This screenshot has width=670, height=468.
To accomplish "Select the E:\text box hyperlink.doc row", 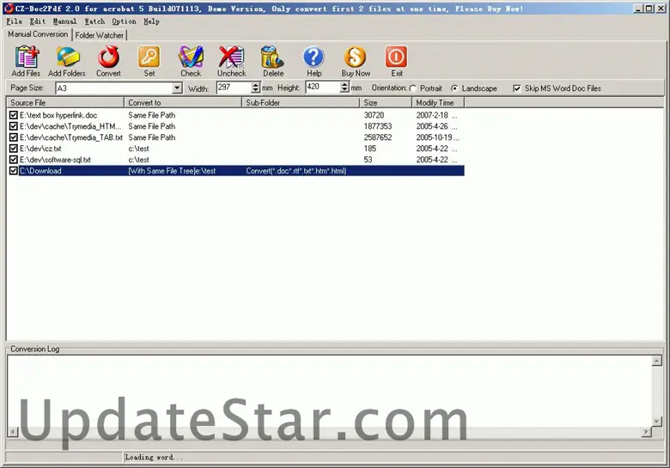I will point(235,115).
